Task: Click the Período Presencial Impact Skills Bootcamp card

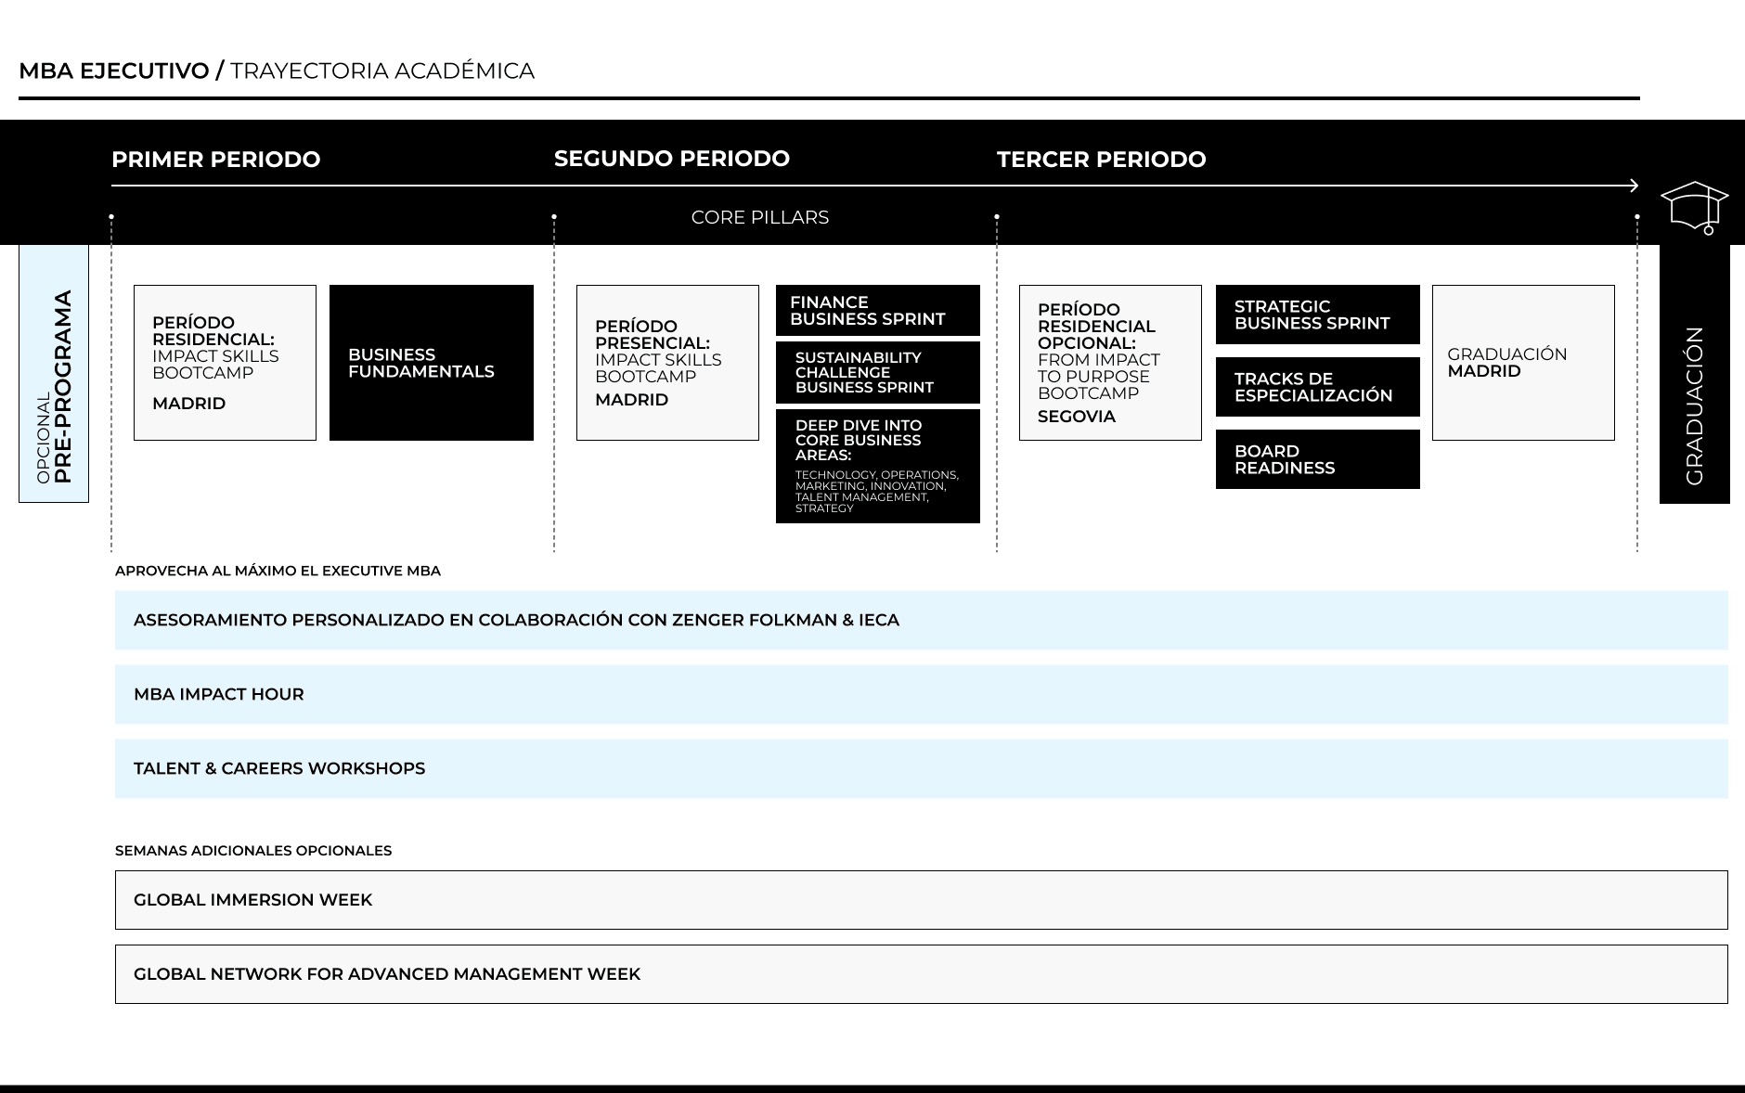Action: [x=667, y=363]
